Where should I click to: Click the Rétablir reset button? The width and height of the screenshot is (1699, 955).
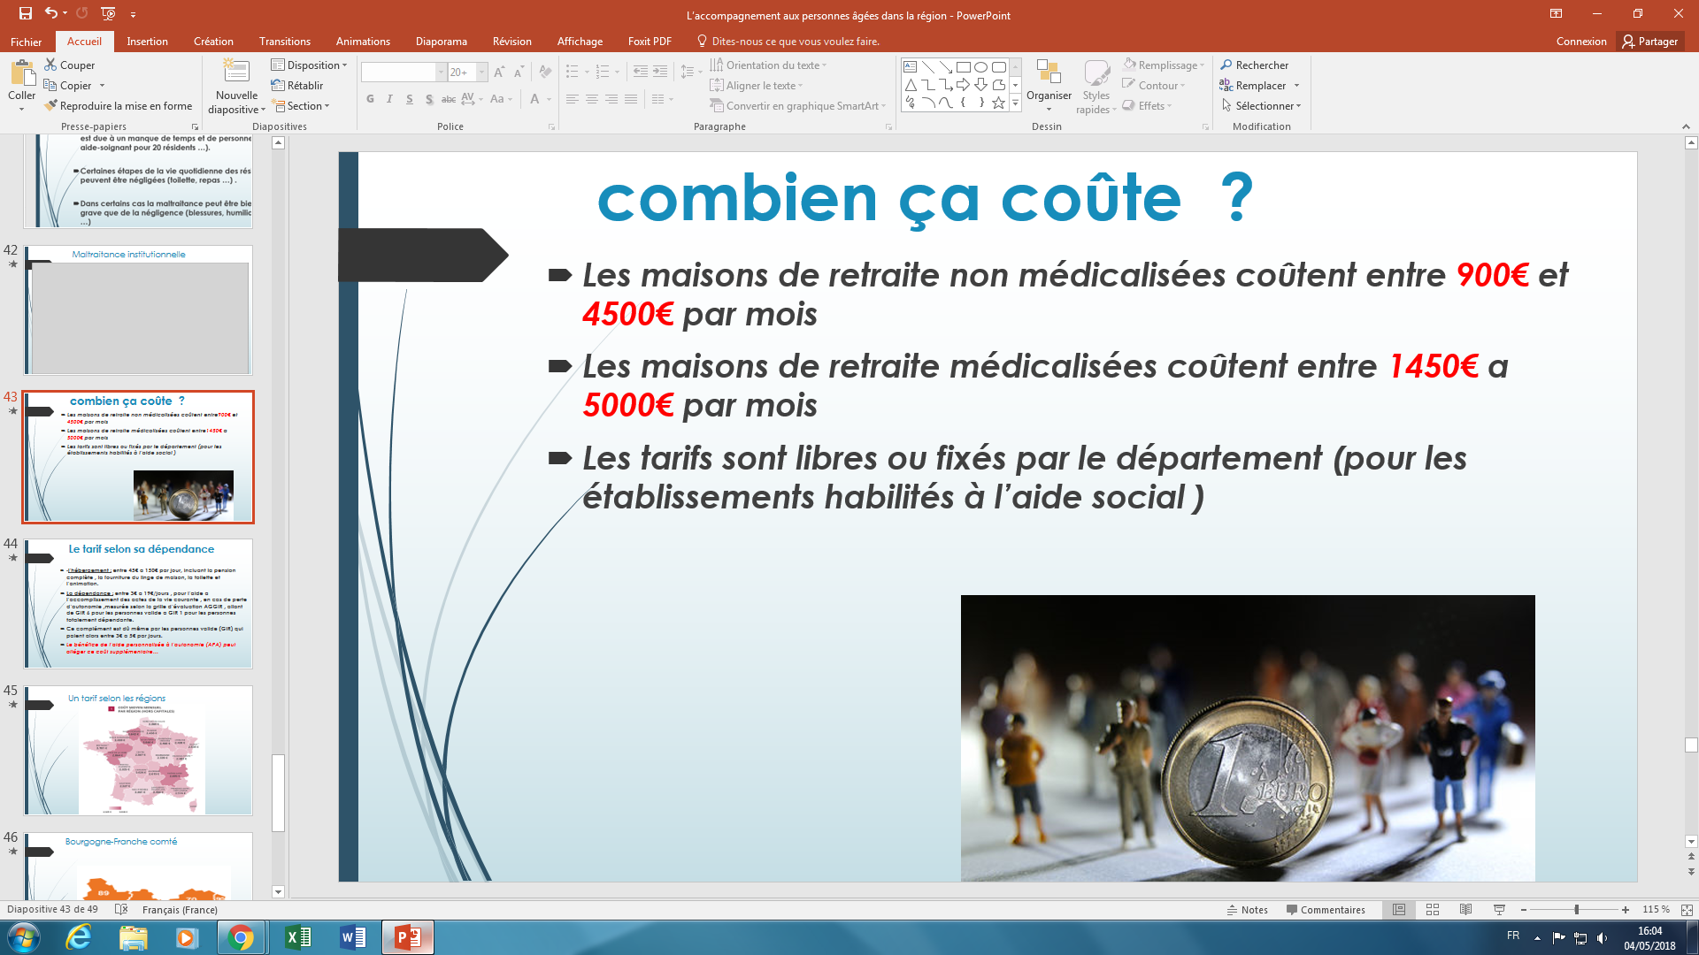coord(297,86)
